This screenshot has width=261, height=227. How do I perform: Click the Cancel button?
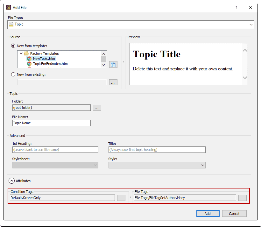(x=234, y=214)
